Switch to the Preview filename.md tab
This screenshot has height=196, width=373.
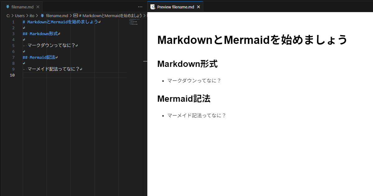pyautogui.click(x=175, y=7)
